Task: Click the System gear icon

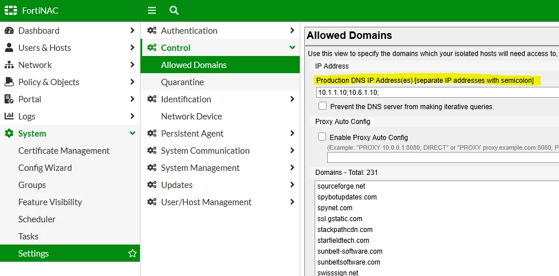Action: tap(9, 133)
